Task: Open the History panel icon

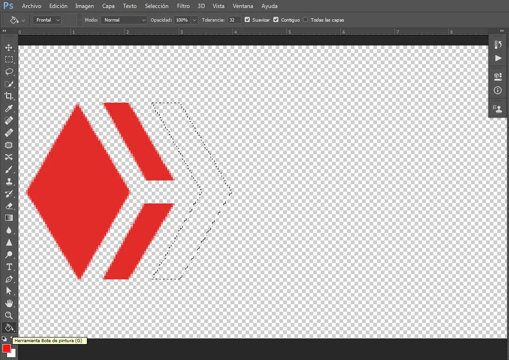Action: click(498, 45)
